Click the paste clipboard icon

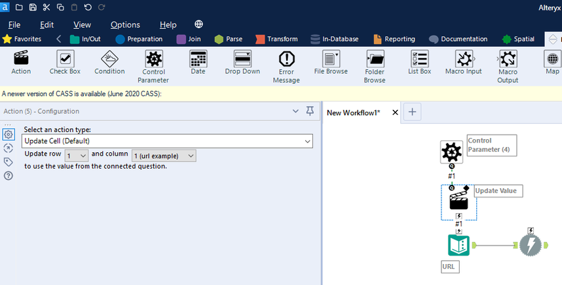point(74,7)
